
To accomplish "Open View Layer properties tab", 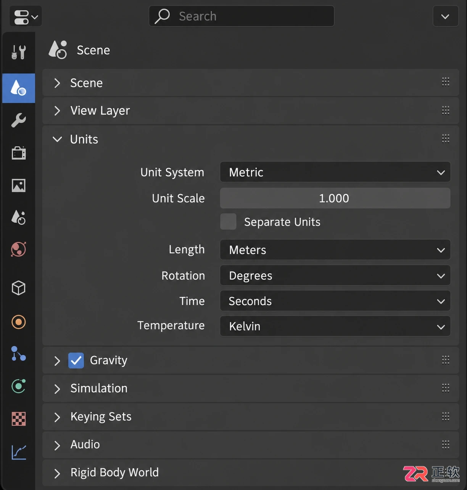I will click(18, 185).
